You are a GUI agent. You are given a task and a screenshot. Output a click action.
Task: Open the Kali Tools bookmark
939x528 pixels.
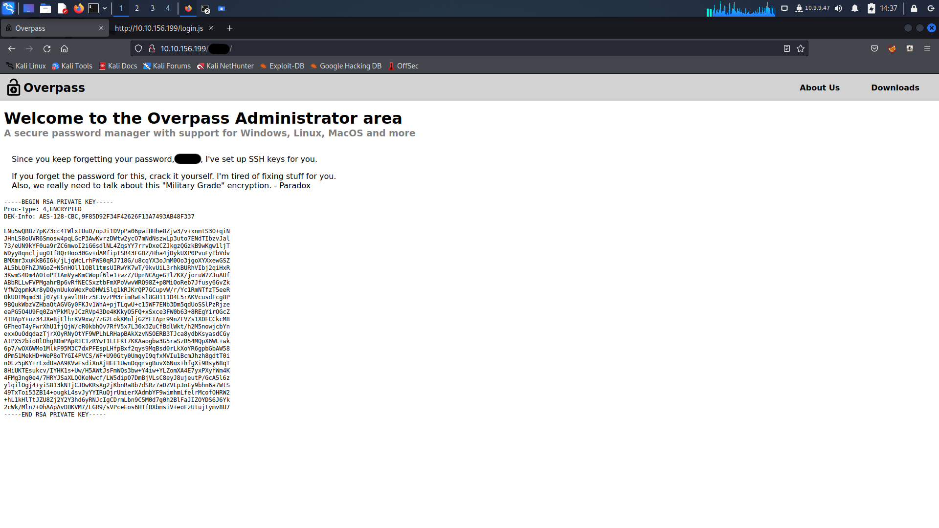click(x=72, y=66)
